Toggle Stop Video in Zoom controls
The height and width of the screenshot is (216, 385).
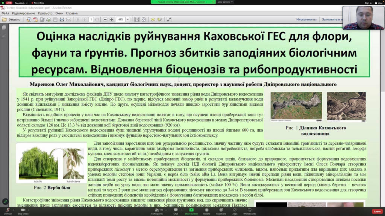tap(23, 211)
